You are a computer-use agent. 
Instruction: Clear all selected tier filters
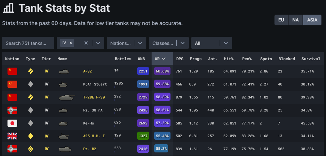coord(86,43)
